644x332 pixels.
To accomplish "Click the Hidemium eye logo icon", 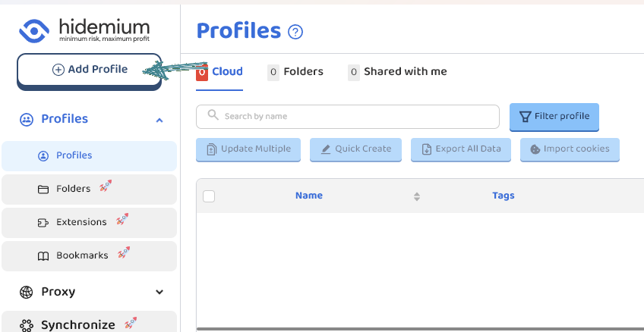I will (35, 31).
